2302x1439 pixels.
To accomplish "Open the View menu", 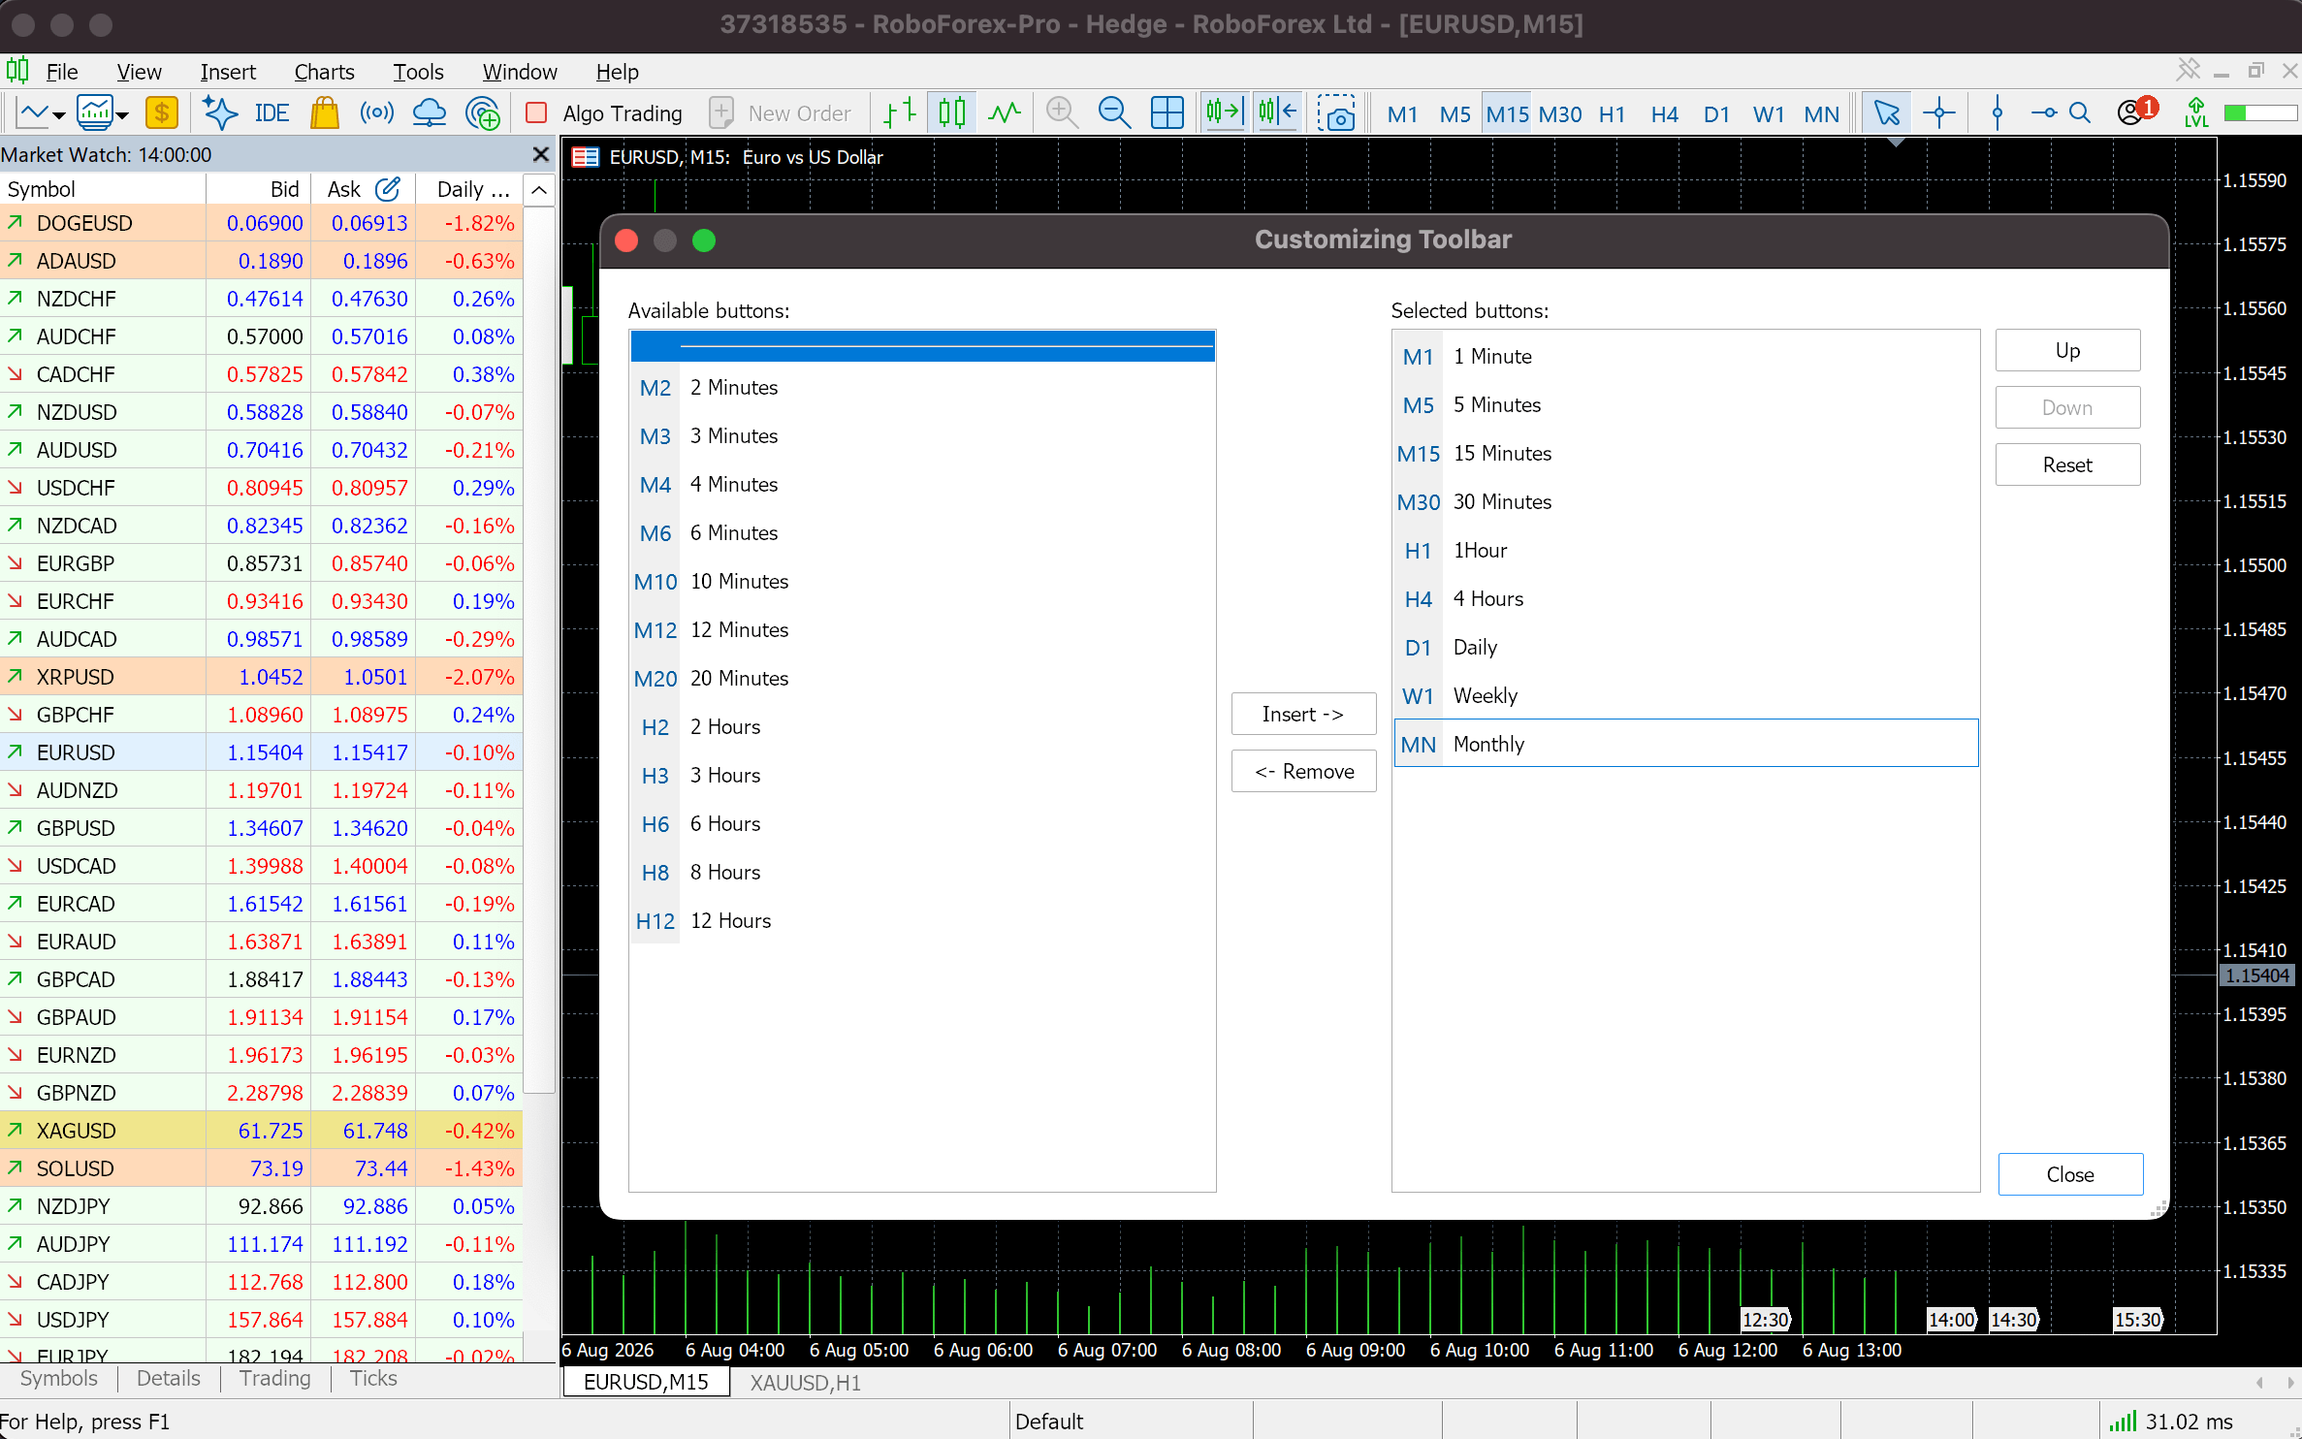I will (x=139, y=72).
